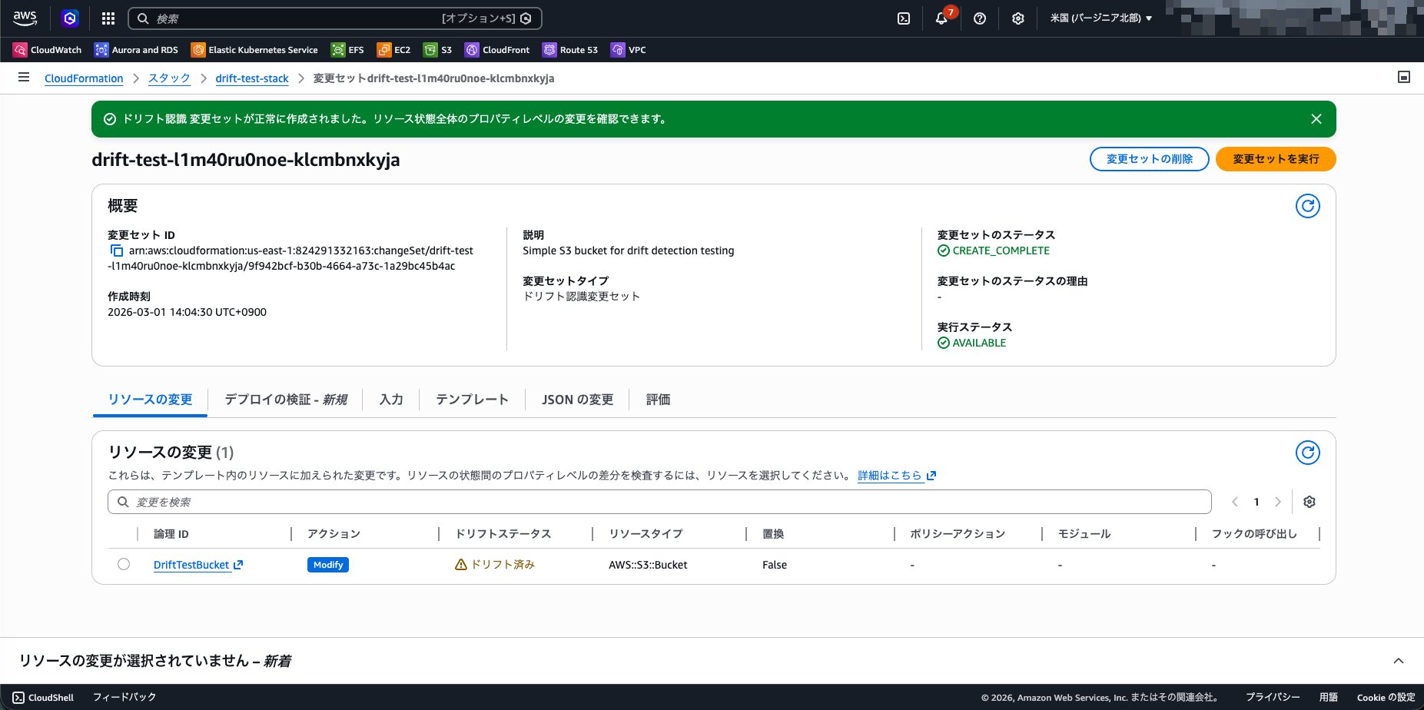Open CloudShell icon in top navigation bar
This screenshot has width=1424, height=710.
[904, 18]
